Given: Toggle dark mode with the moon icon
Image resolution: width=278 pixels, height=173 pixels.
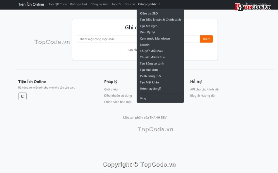Looking at the screenshot, I should pyautogui.click(x=22, y=96).
